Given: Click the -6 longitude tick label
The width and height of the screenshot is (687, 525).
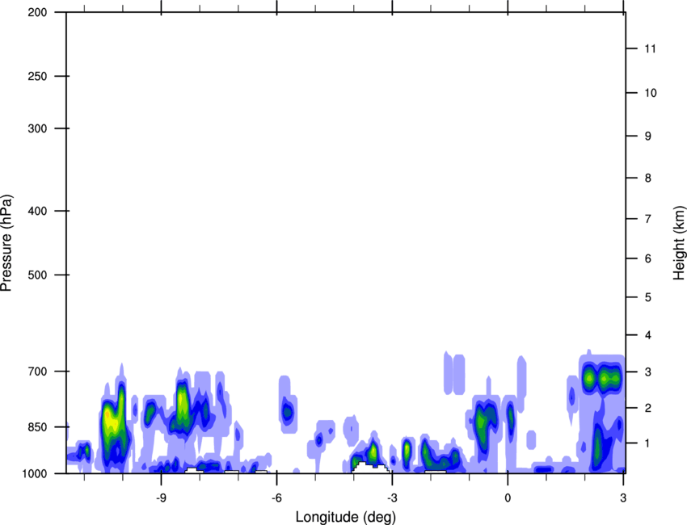Looking at the screenshot, I should click(276, 498).
